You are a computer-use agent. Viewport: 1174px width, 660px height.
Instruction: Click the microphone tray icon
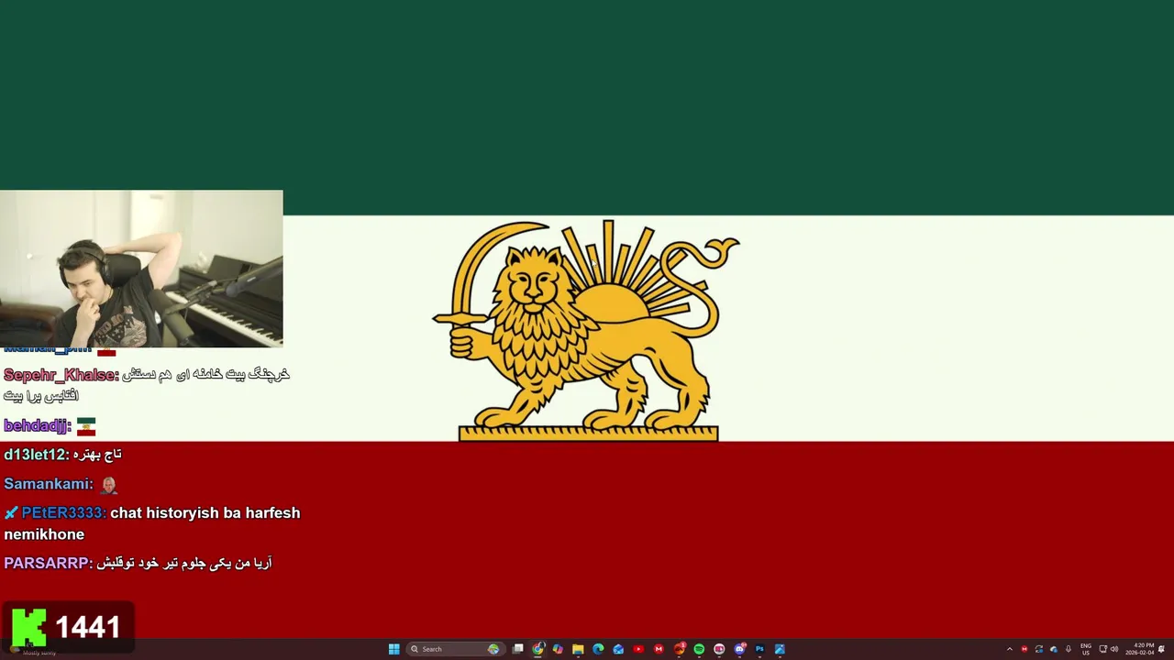tap(1069, 649)
